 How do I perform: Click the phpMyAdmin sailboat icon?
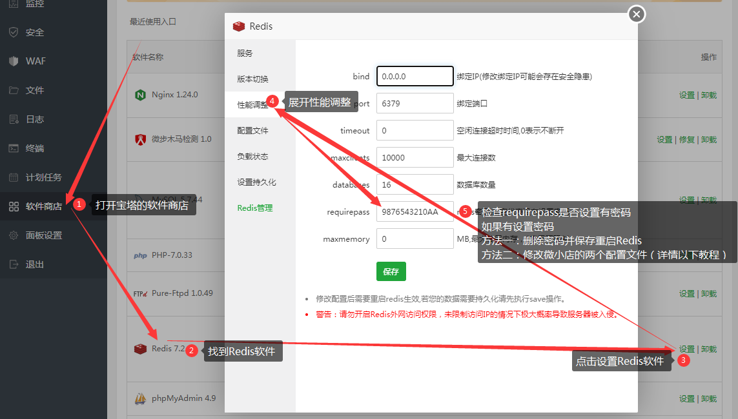(140, 399)
